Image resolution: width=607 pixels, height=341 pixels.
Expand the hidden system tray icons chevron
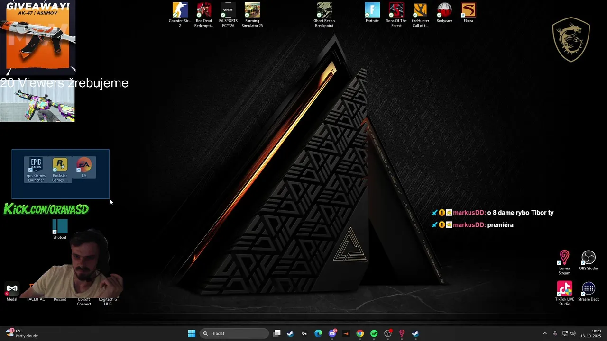tap(545, 333)
